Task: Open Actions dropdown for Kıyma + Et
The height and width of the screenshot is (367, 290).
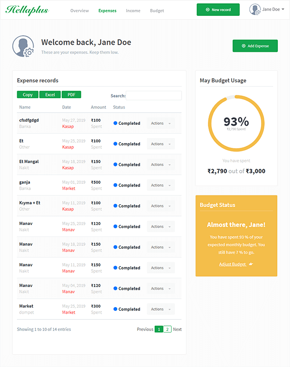Action: [x=161, y=206]
